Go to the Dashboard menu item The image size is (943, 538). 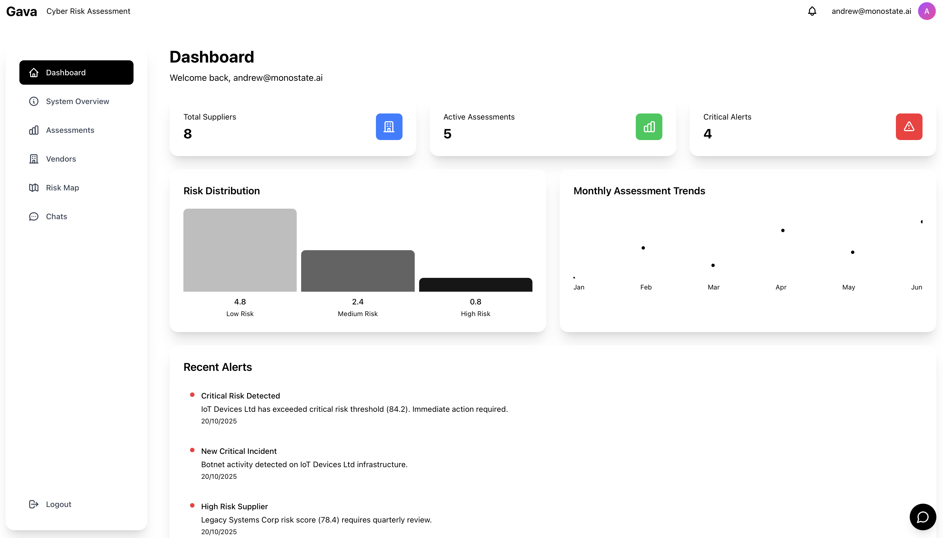click(x=76, y=73)
